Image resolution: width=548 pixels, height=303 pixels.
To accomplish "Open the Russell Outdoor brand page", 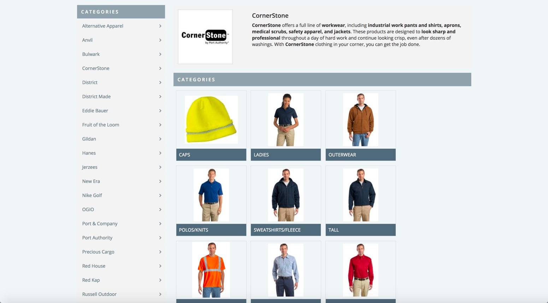I will tap(99, 294).
